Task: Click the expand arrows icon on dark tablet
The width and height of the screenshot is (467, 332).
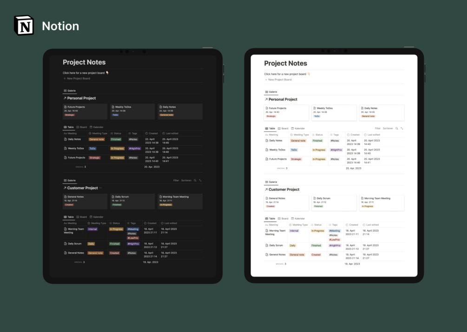Action: click(200, 180)
